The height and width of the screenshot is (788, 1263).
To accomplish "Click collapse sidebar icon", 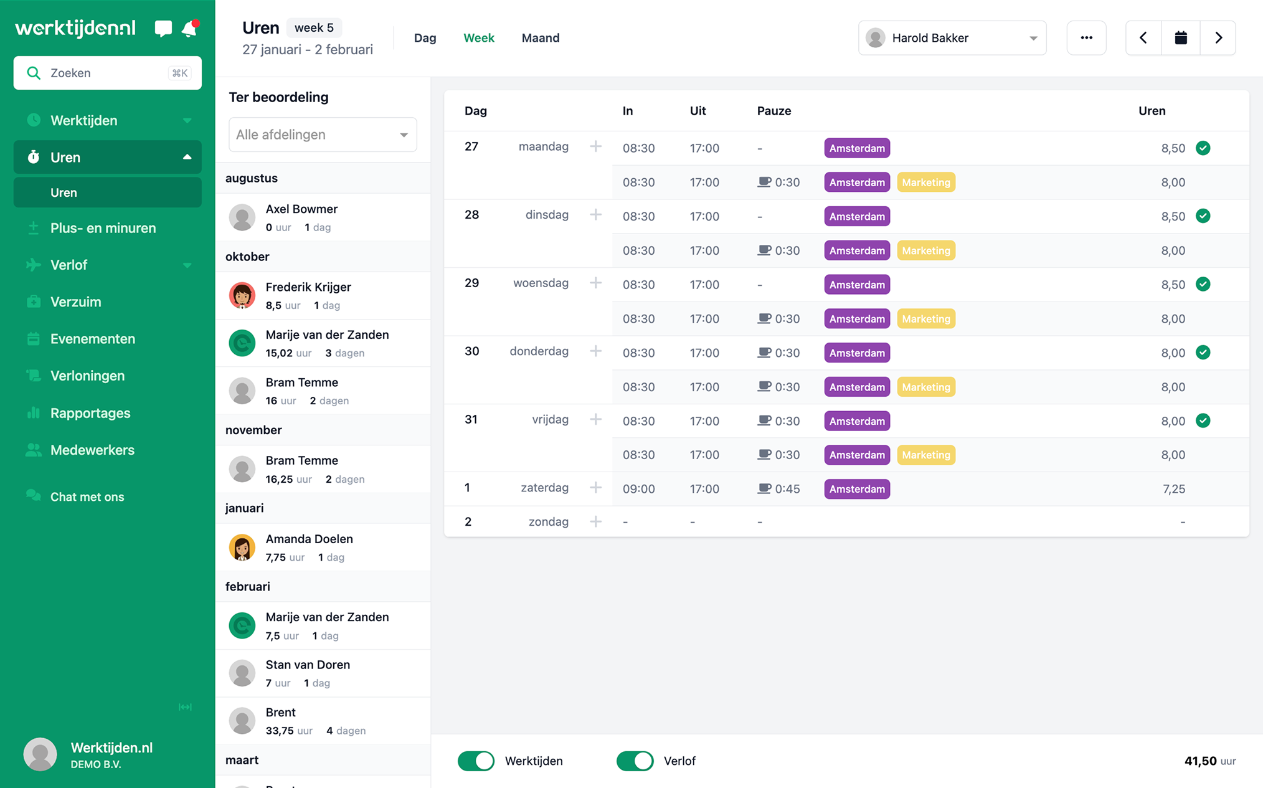I will point(185,707).
